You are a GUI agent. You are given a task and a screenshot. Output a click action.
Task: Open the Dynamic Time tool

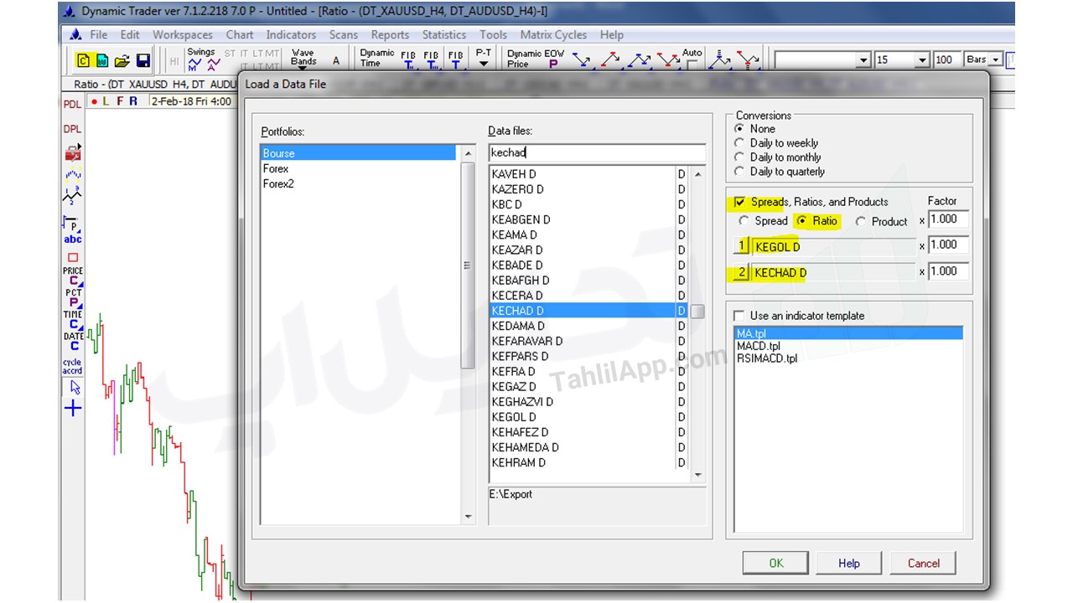(x=376, y=59)
